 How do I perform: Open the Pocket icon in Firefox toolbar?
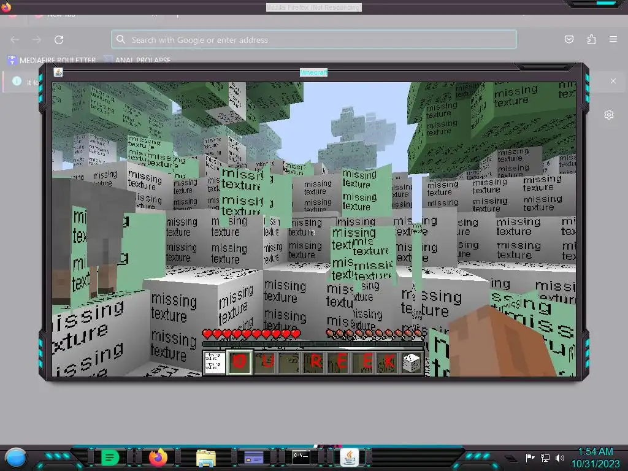pyautogui.click(x=569, y=39)
